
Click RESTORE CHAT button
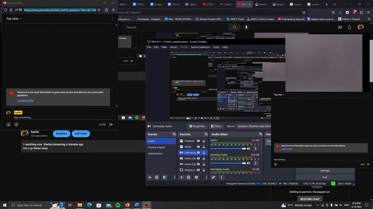[309, 199]
